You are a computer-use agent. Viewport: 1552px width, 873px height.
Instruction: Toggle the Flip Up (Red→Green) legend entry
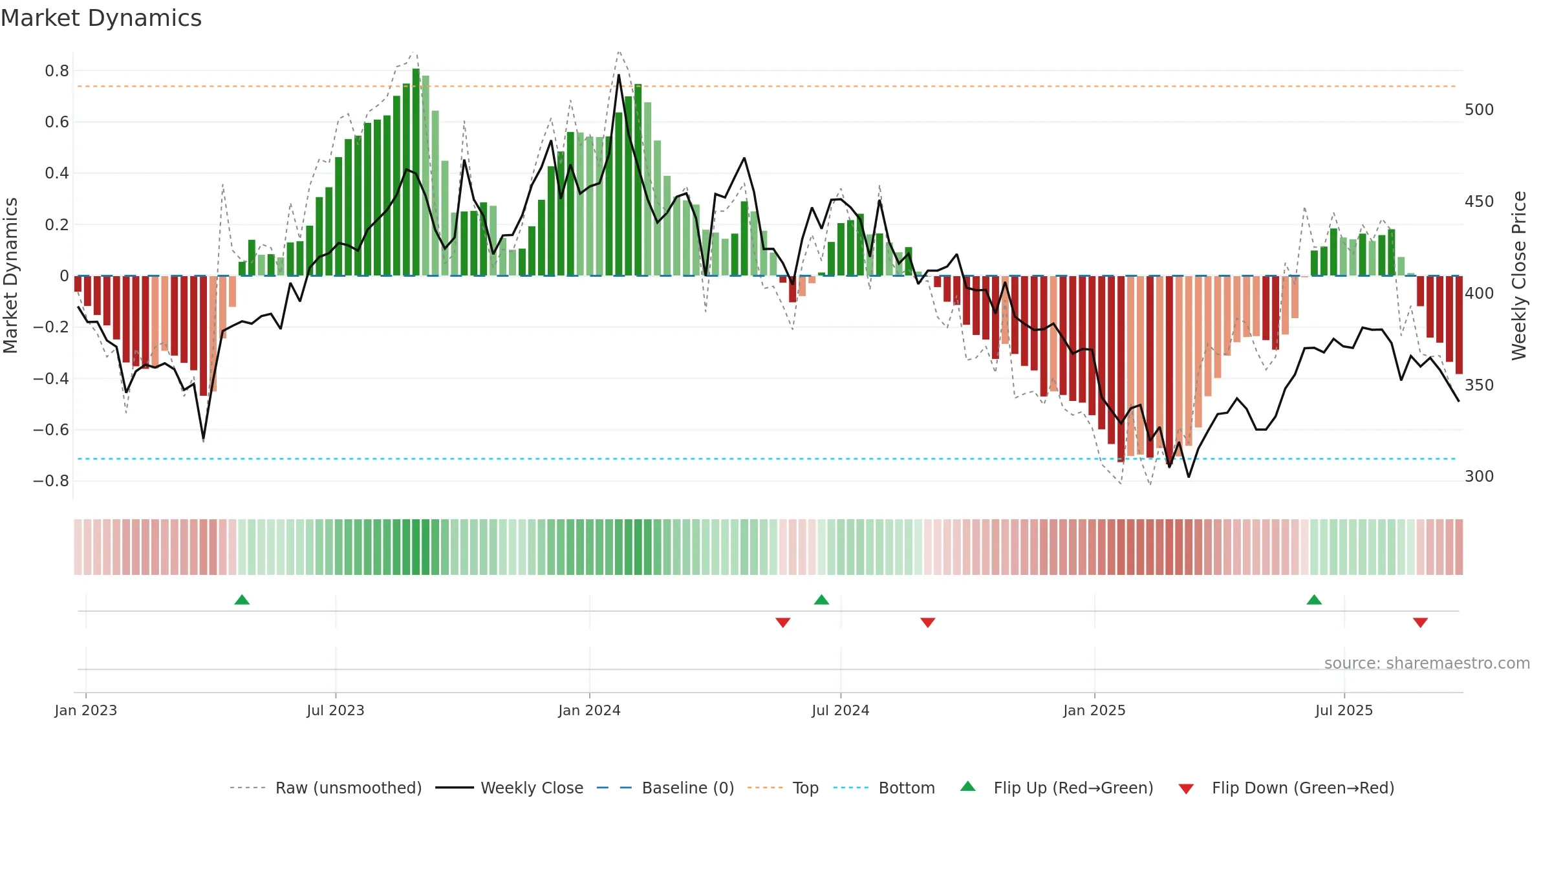coord(1057,788)
